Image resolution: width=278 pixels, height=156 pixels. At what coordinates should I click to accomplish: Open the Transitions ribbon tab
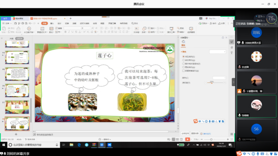click(67, 23)
